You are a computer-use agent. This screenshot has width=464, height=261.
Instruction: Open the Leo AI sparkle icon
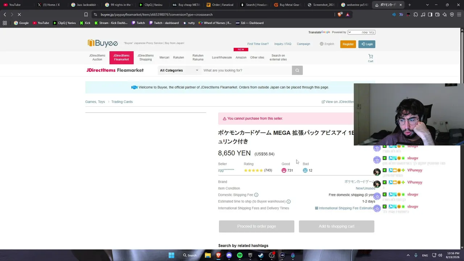[x=444, y=14]
